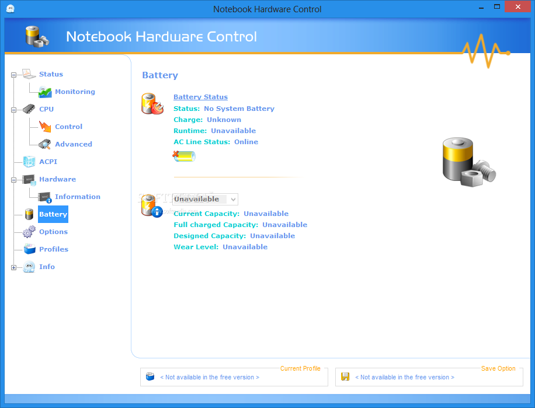
Task: Click the empty battery charge indicator icon
Action: pyautogui.click(x=184, y=156)
